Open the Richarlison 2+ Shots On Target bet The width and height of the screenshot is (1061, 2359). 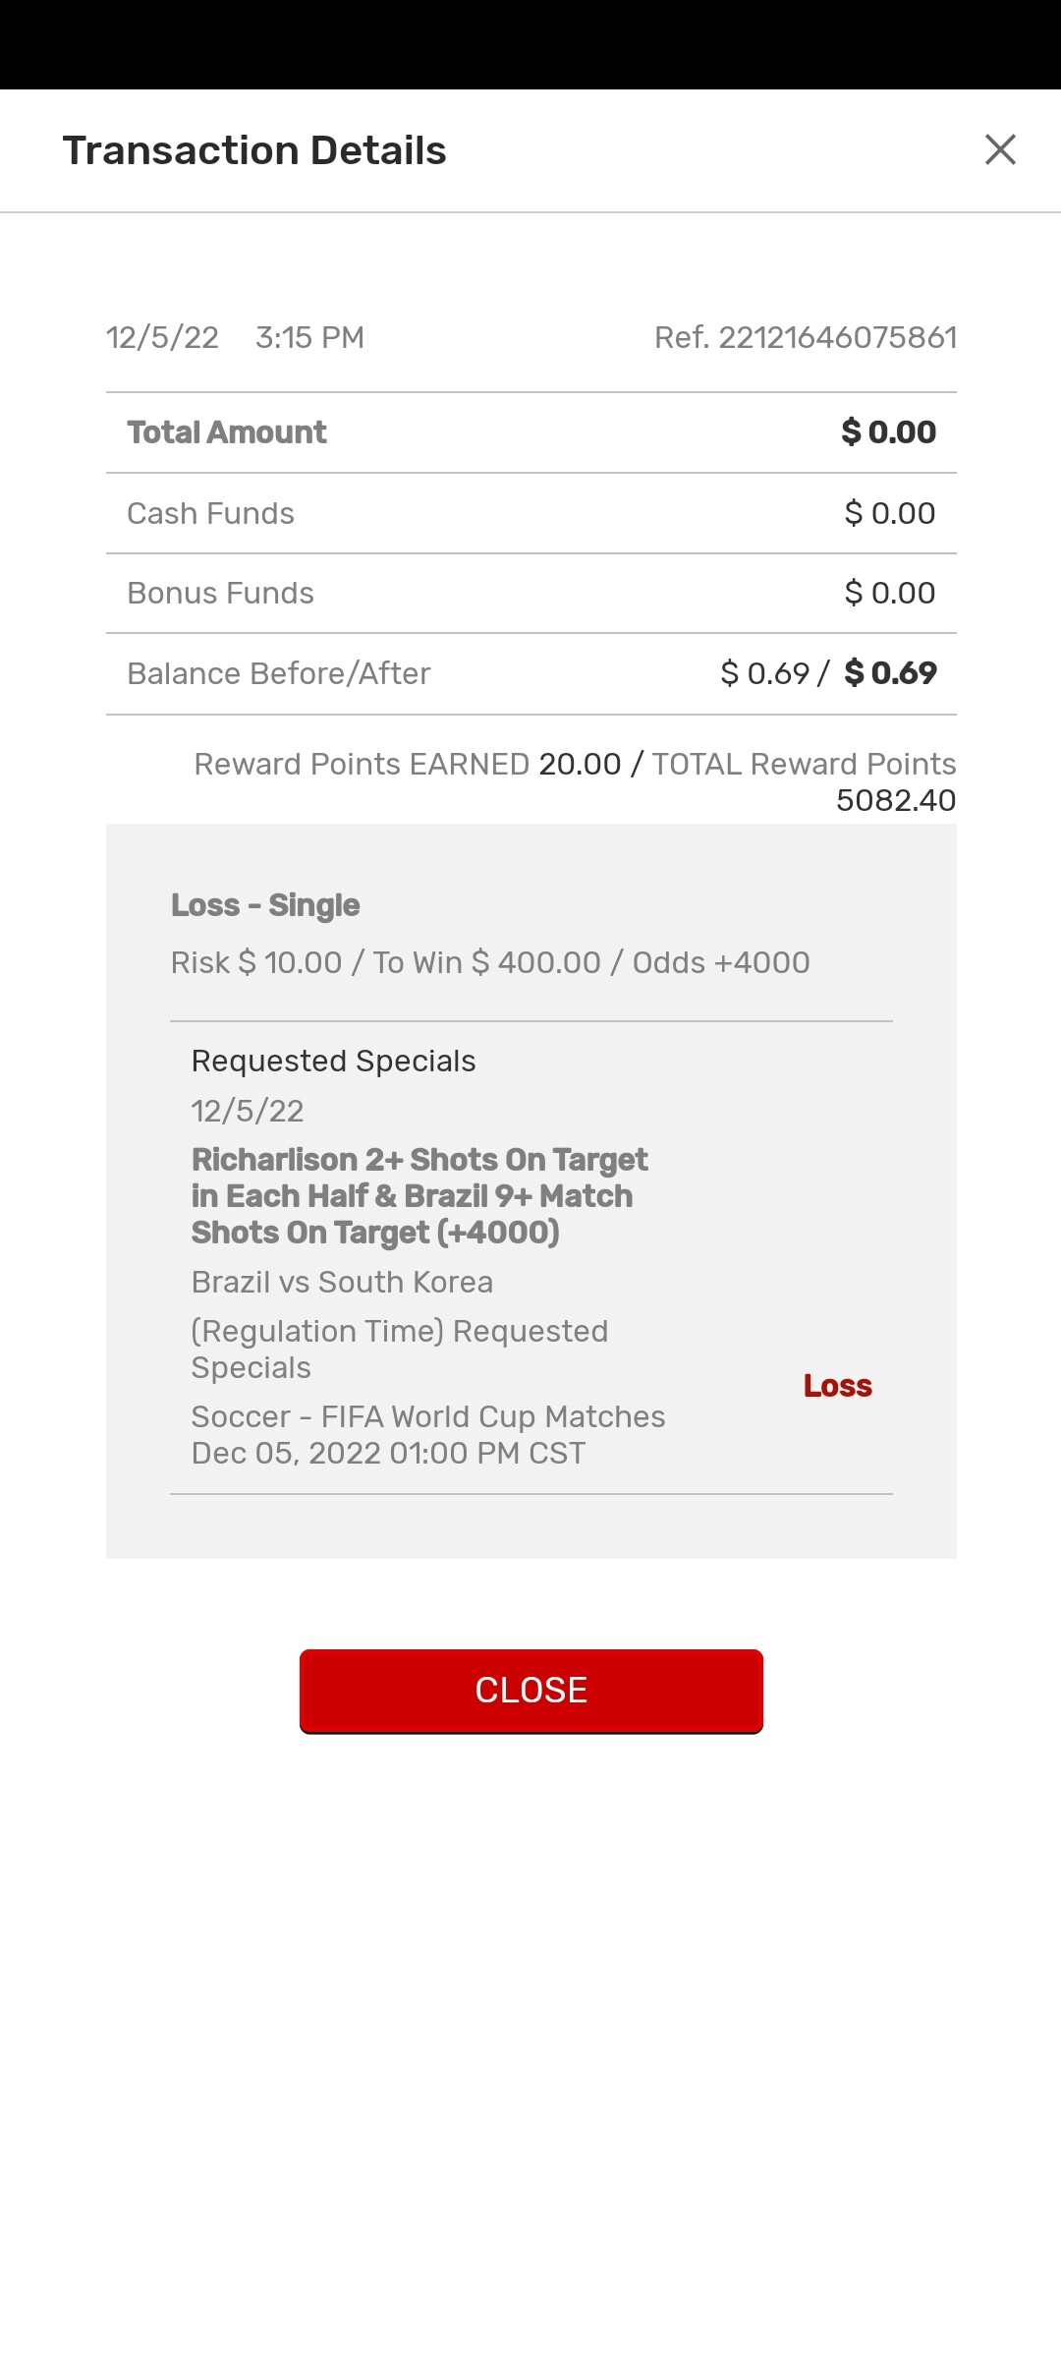[419, 1196]
